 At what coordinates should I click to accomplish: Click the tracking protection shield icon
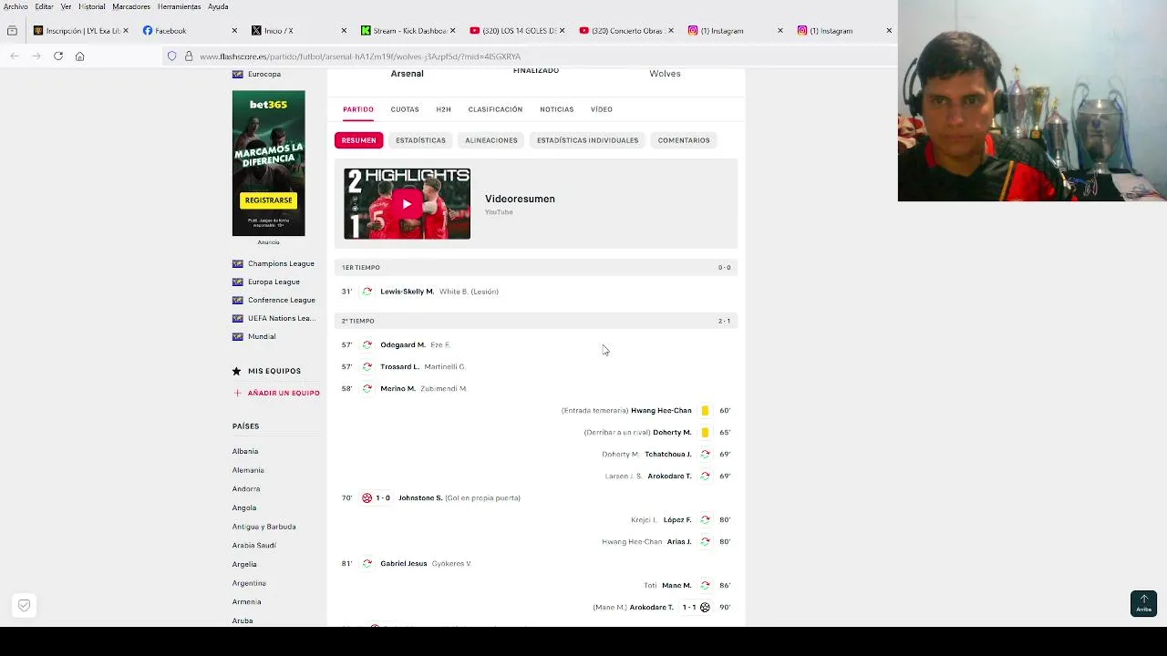pyautogui.click(x=171, y=56)
